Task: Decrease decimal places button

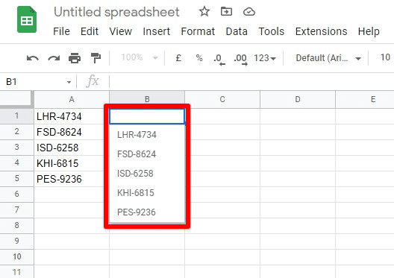Action: point(219,59)
